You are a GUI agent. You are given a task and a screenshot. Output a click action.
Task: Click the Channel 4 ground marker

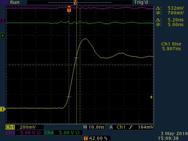[3, 35]
